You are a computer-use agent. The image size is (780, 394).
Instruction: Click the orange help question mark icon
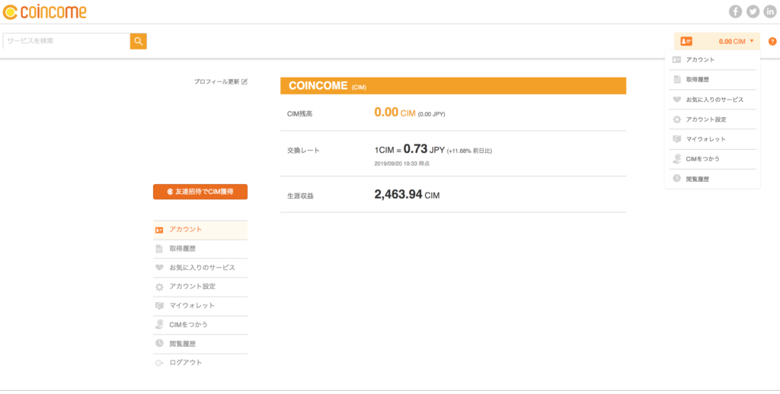click(x=772, y=41)
